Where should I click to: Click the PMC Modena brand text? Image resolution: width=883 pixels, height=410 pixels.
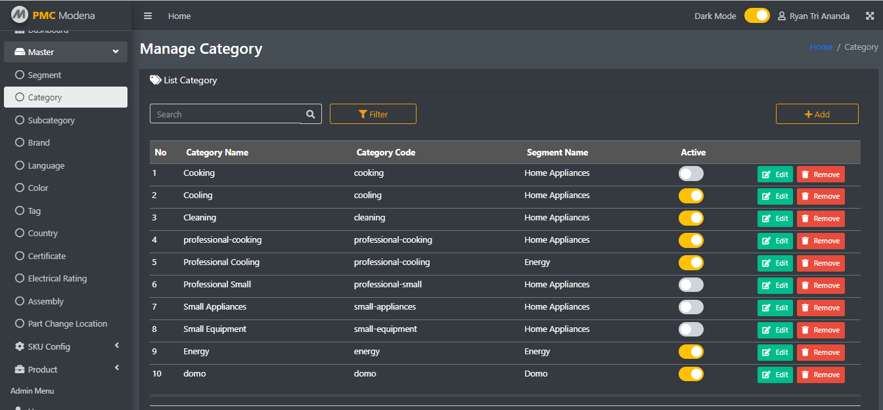point(64,15)
